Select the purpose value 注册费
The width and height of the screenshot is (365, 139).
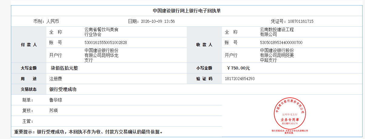pos(56,79)
